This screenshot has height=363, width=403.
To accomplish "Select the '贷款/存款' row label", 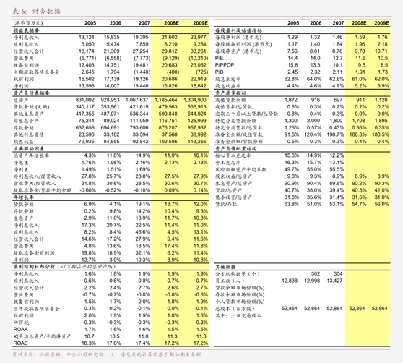I will pyautogui.click(x=226, y=204).
